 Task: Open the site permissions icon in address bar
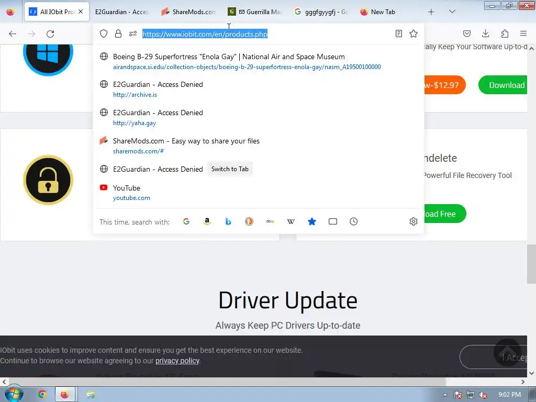pyautogui.click(x=133, y=33)
